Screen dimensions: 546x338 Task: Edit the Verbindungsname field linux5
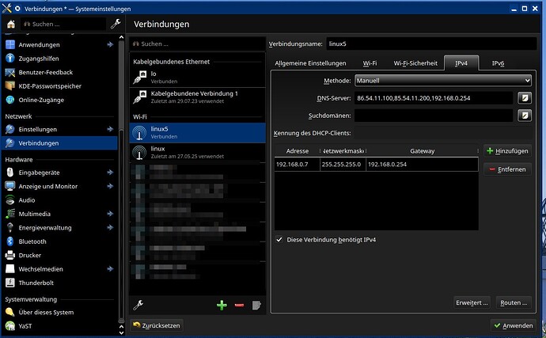[431, 44]
